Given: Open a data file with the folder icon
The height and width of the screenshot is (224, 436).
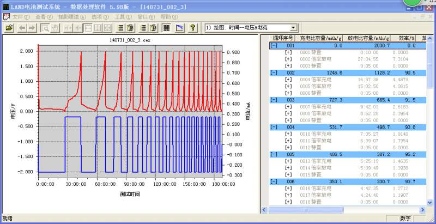Looking at the screenshot, I should (x=9, y=28).
